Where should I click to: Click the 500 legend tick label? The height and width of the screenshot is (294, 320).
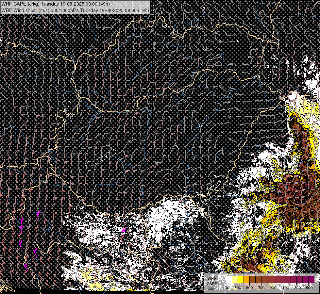click(x=249, y=288)
